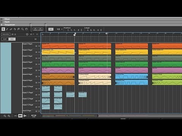Select the first orange Sawtooth clip
The width and height of the screenshot is (182, 136).
point(58,46)
